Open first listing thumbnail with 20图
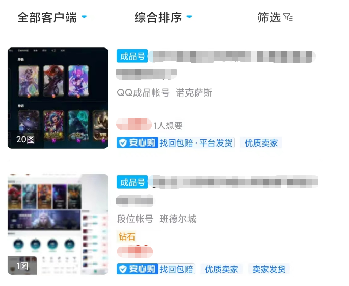Screen dimensions: 349x286 [x=58, y=98]
